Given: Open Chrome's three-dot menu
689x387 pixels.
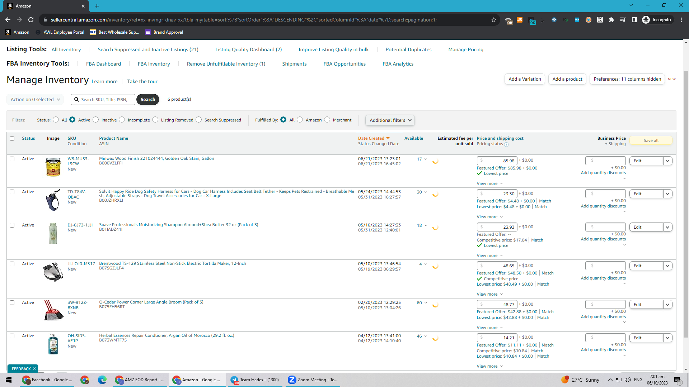Looking at the screenshot, I should [x=681, y=20].
